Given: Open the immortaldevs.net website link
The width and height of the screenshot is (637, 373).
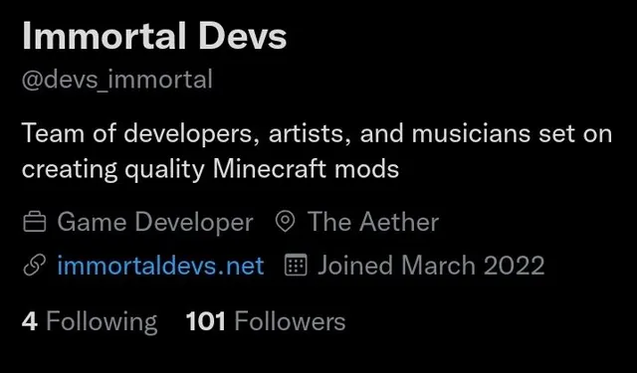Looking at the screenshot, I should click(160, 266).
